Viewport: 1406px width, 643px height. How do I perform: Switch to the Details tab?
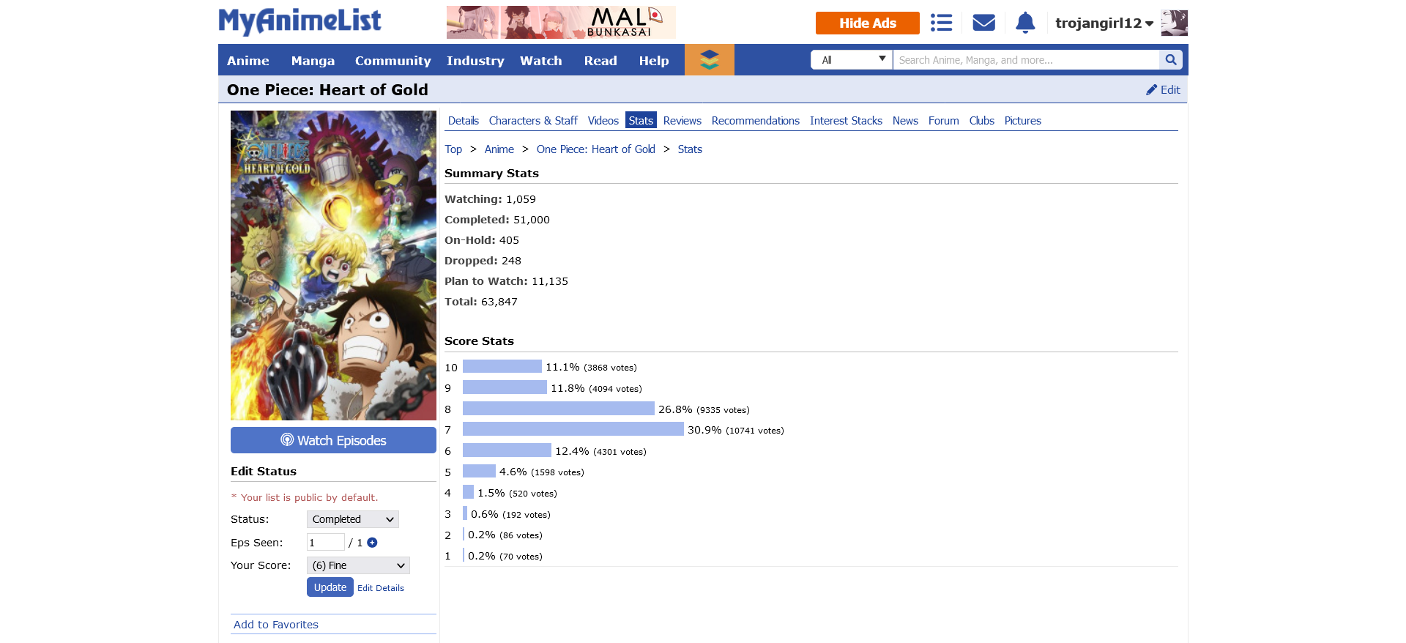tap(464, 121)
